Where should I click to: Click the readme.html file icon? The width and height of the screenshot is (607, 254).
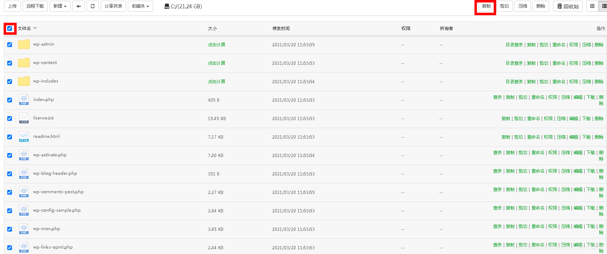tap(24, 137)
